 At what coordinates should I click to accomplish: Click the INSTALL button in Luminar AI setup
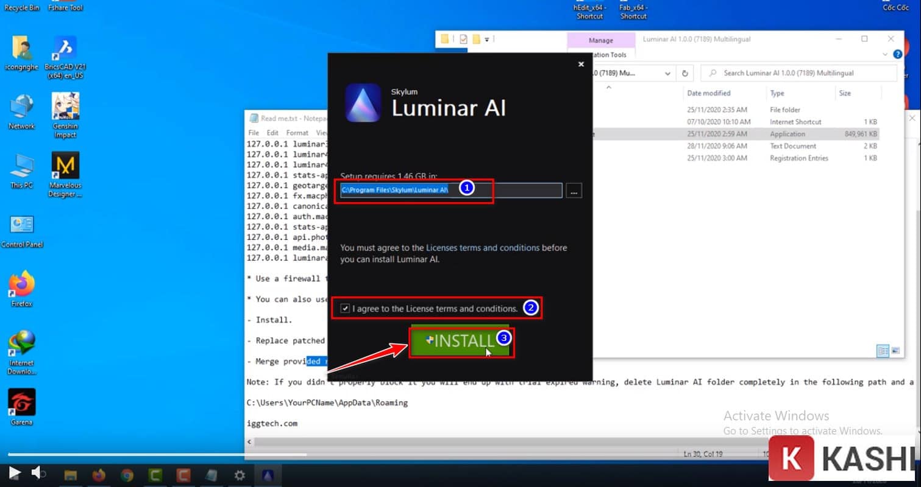(x=461, y=341)
